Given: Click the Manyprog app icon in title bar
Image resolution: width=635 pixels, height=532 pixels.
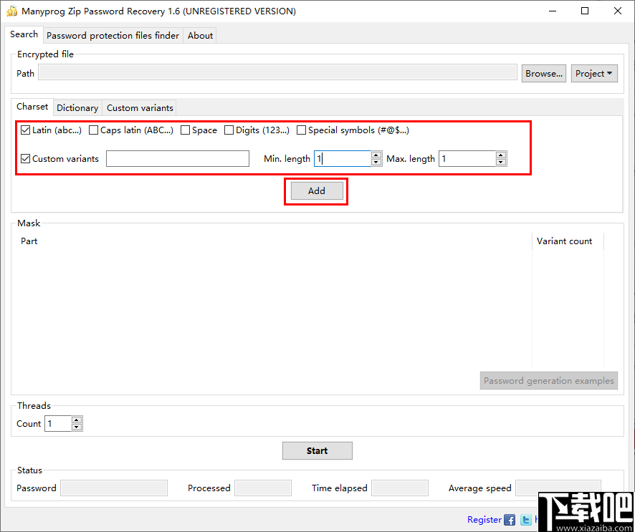Looking at the screenshot, I should point(11,11).
